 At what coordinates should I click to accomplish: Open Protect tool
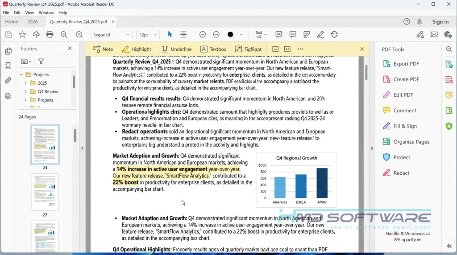[x=396, y=157]
